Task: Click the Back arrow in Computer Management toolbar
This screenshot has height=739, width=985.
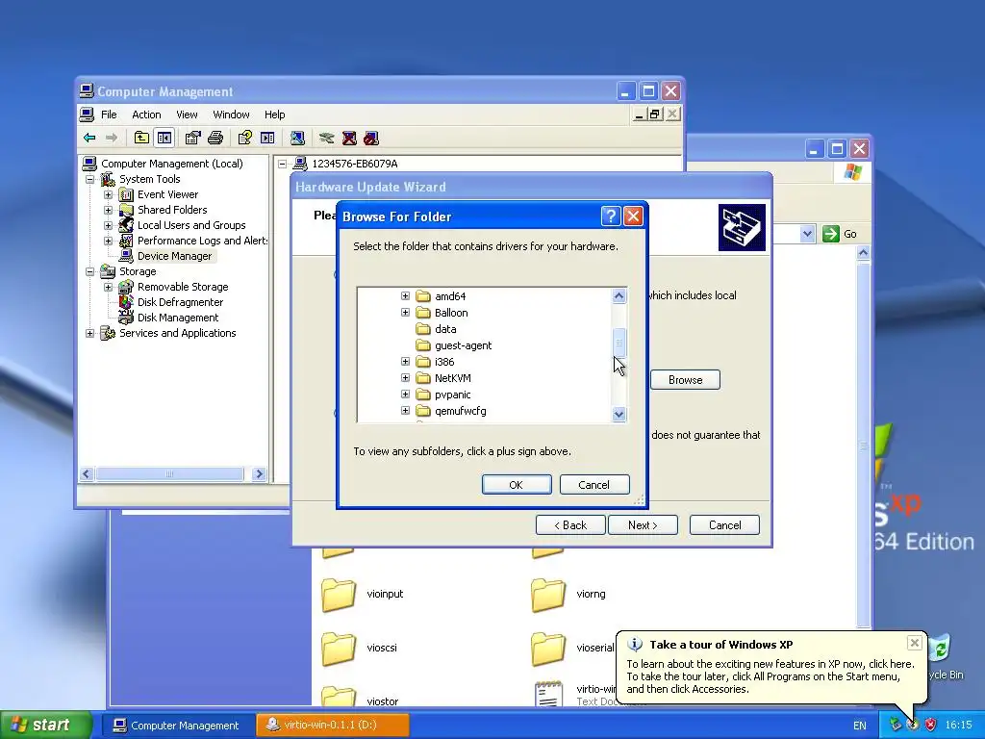Action: pos(89,138)
